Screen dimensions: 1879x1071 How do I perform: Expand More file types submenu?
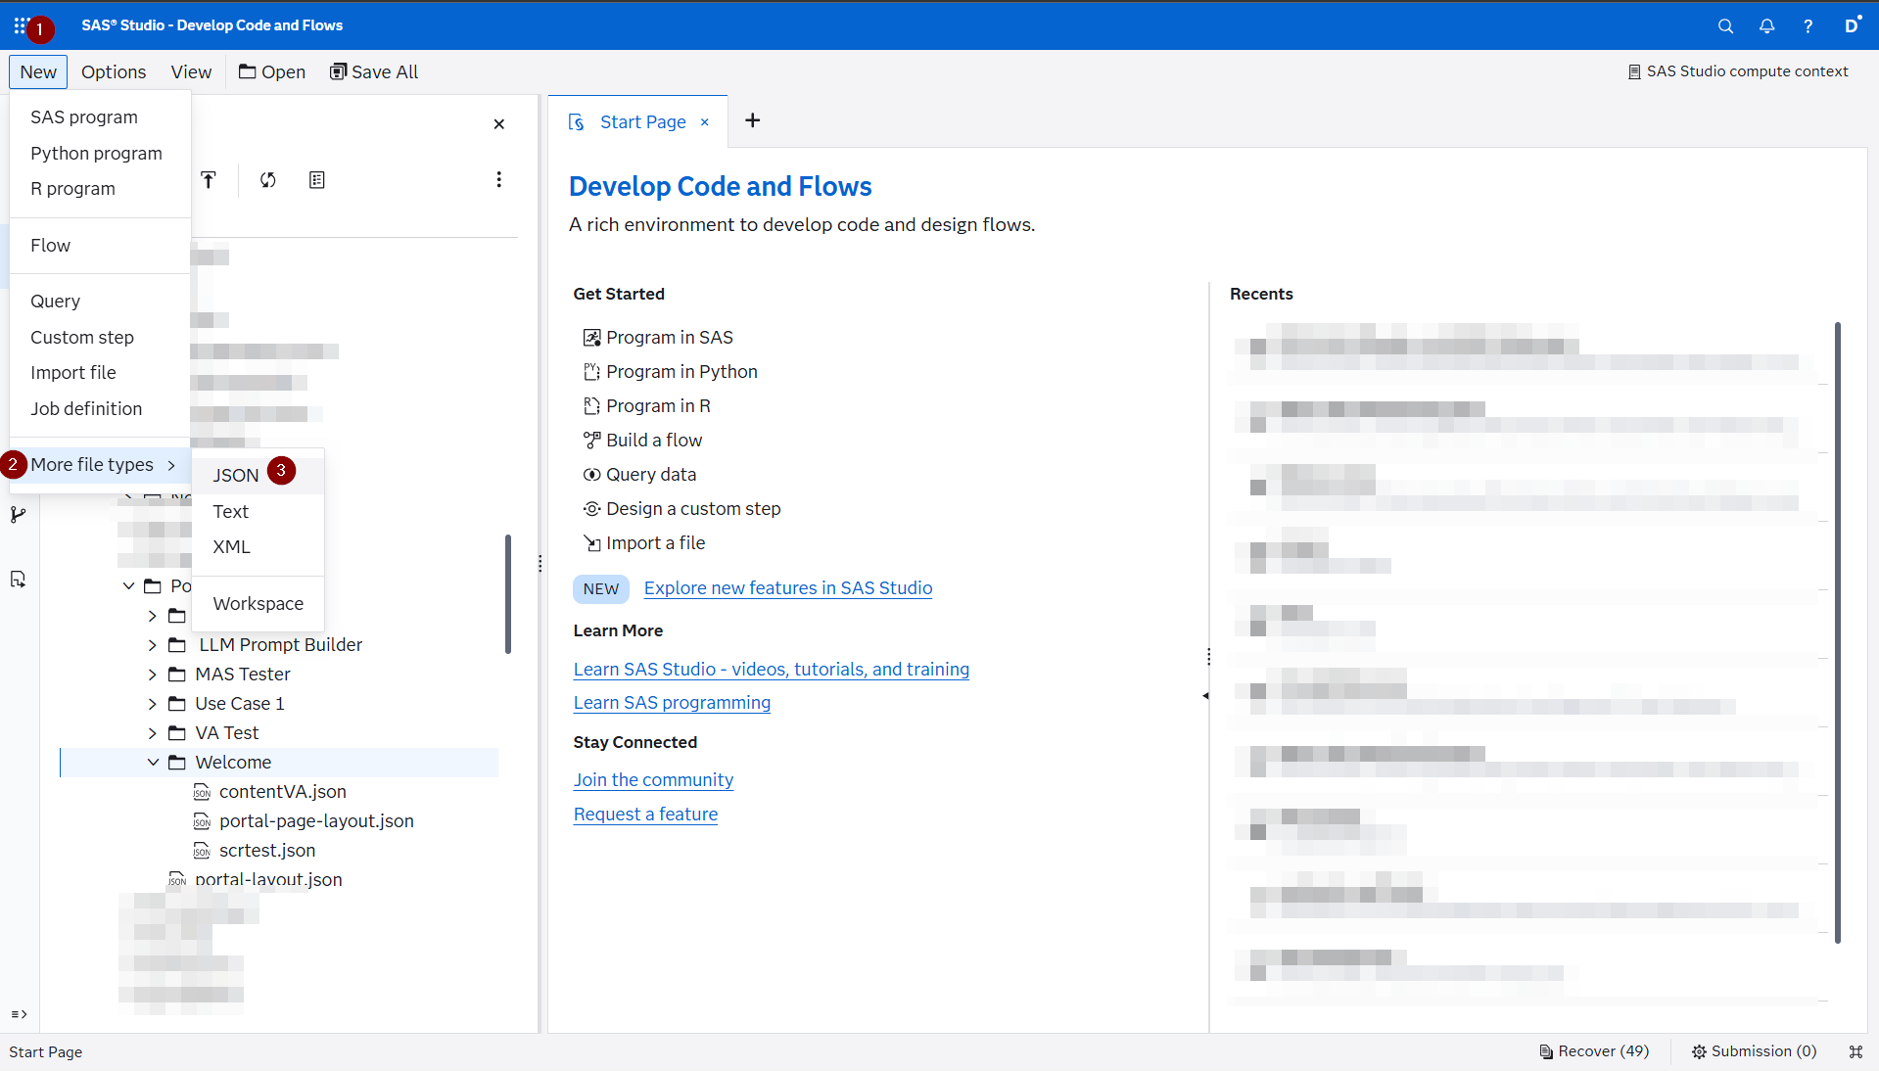pos(100,465)
